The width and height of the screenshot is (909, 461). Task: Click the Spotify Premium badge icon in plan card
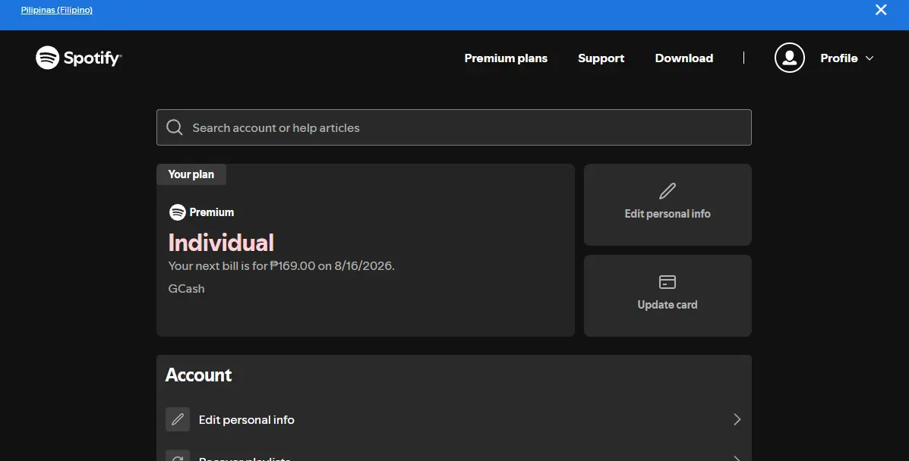178,212
